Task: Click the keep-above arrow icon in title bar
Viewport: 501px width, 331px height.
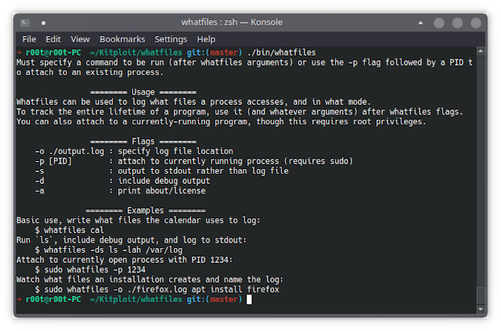Action: click(x=420, y=23)
